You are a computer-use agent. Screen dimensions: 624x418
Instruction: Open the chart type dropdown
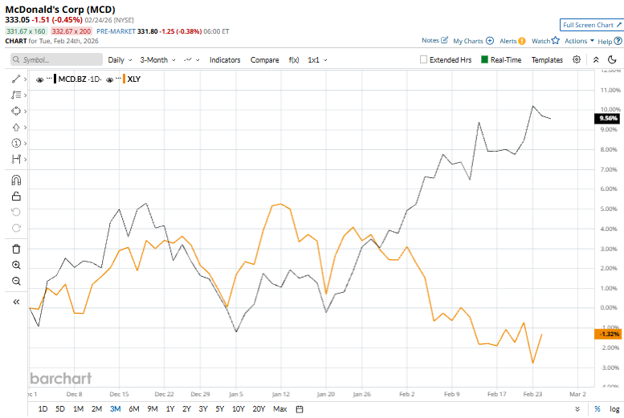coord(191,59)
